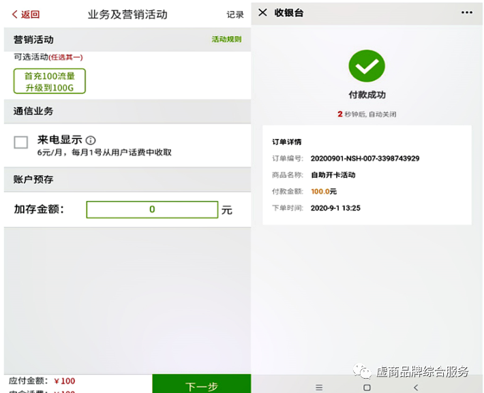Image resolution: width=484 pixels, height=393 pixels.
Task: Click the 加存金额 amount input field
Action: [x=152, y=210]
